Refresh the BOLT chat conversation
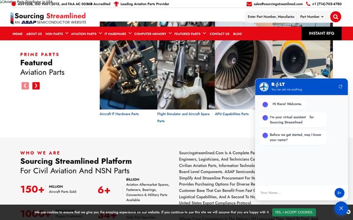The image size is (353, 220). tap(340, 87)
